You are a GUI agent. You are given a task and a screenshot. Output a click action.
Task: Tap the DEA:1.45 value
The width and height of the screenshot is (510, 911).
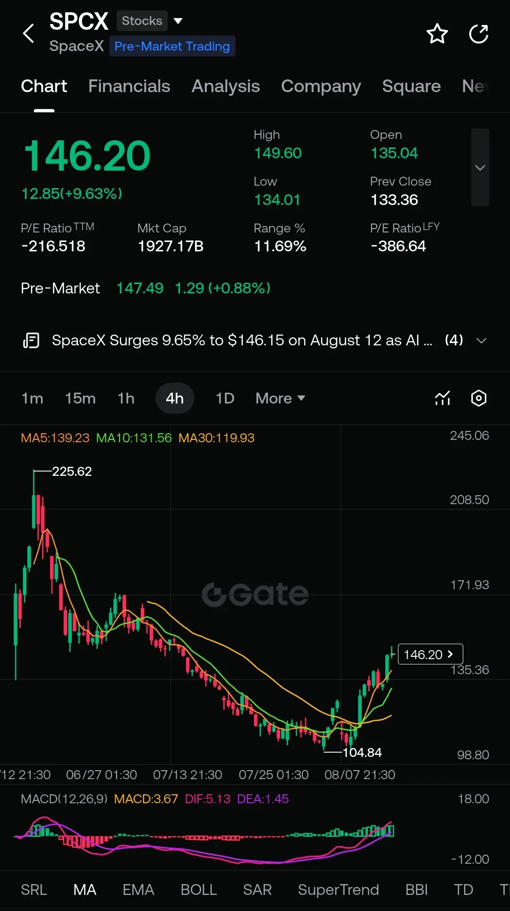click(263, 799)
